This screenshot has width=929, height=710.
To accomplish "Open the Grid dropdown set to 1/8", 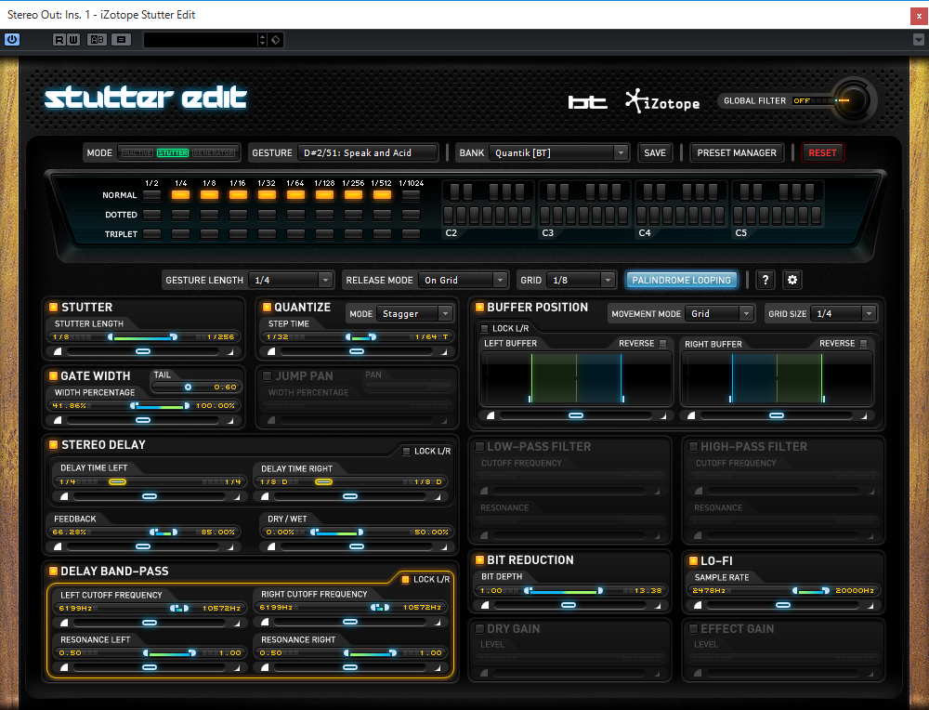I will [x=581, y=280].
